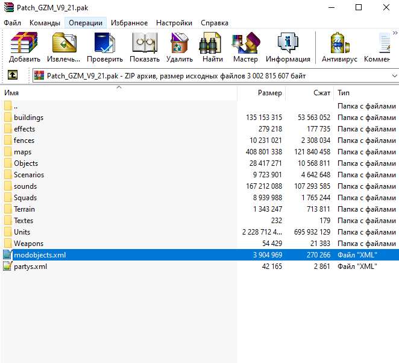The height and width of the screenshot is (363, 399).
Task: Select the sounds folder icon
Action: tap(8, 186)
